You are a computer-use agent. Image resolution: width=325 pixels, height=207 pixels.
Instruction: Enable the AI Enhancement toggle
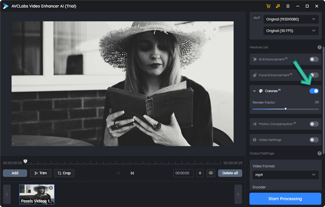pos(314,59)
